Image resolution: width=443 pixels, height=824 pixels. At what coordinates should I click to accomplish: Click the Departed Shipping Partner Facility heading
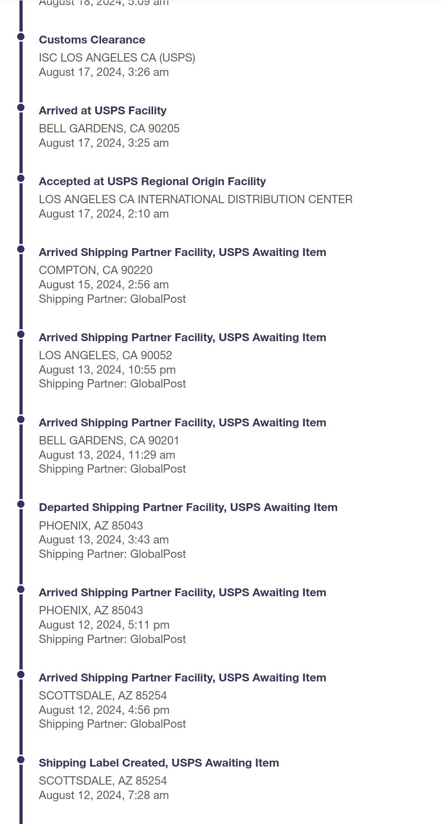pos(188,507)
